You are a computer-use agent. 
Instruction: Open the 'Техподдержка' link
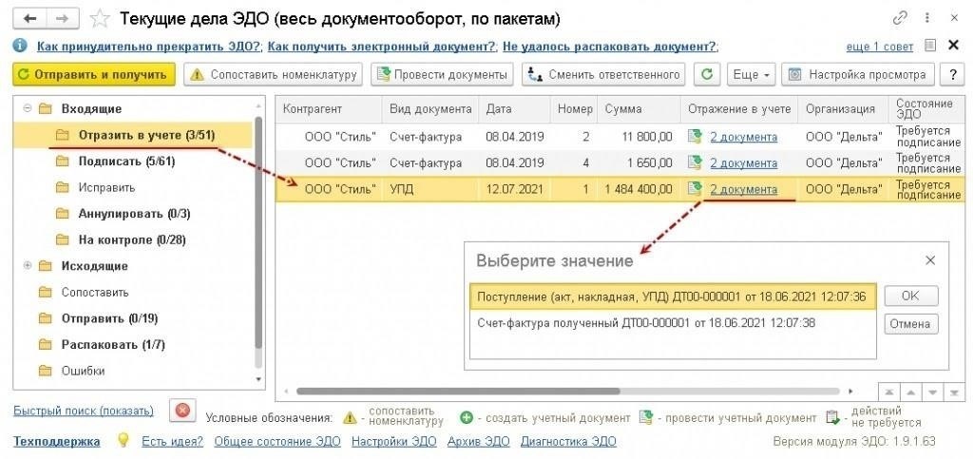click(56, 441)
